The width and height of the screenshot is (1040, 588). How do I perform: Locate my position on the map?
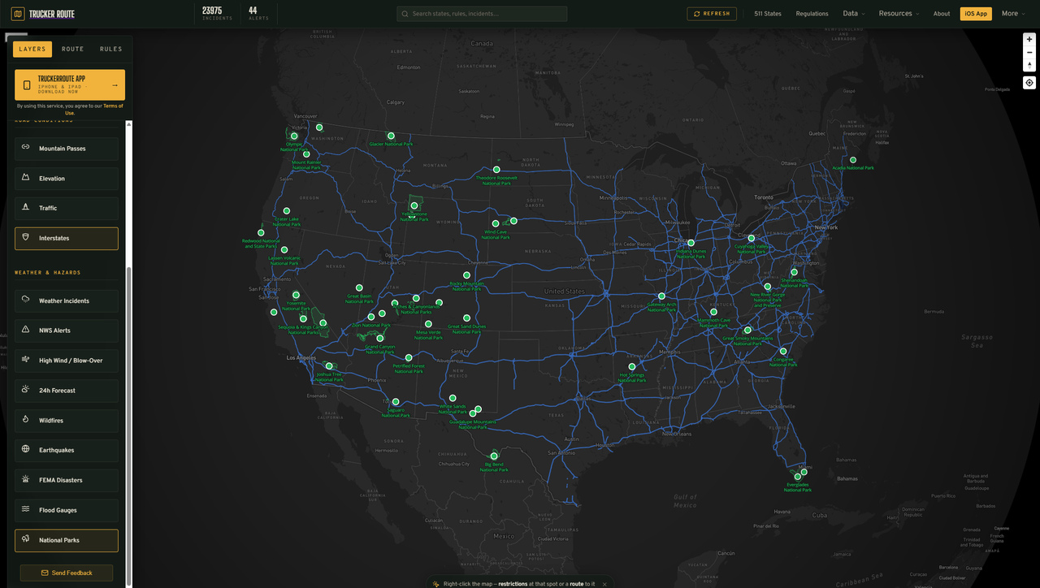(x=1029, y=83)
